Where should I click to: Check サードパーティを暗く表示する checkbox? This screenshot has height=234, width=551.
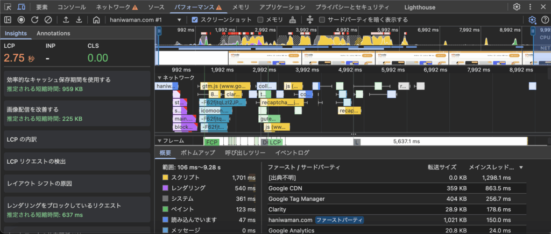click(x=322, y=20)
